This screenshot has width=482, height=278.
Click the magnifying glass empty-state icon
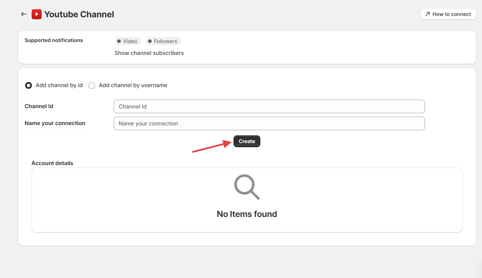tap(247, 187)
